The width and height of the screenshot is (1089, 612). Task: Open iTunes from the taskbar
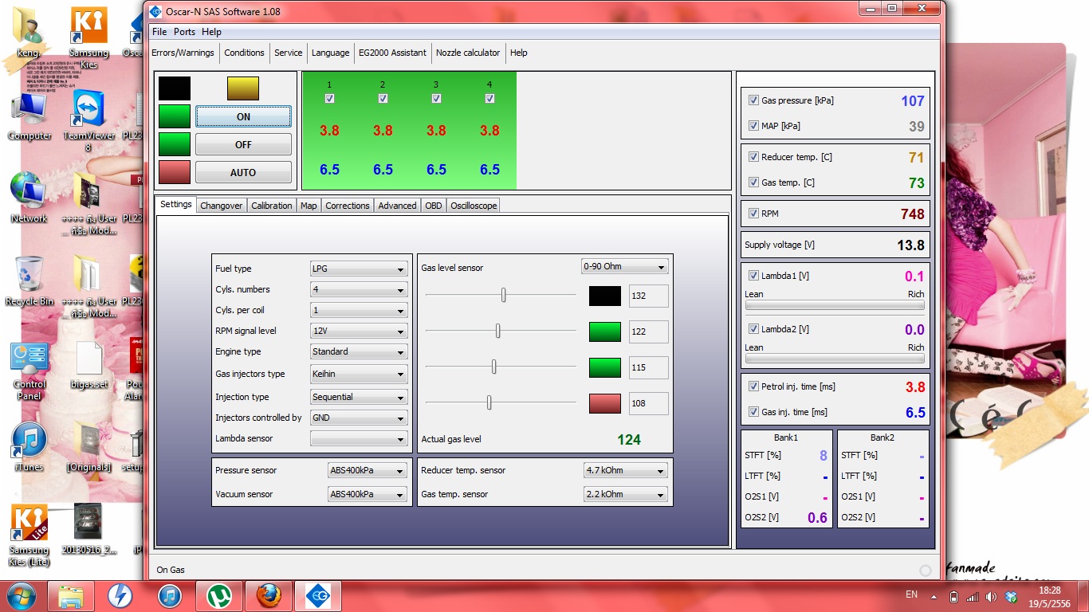[170, 596]
